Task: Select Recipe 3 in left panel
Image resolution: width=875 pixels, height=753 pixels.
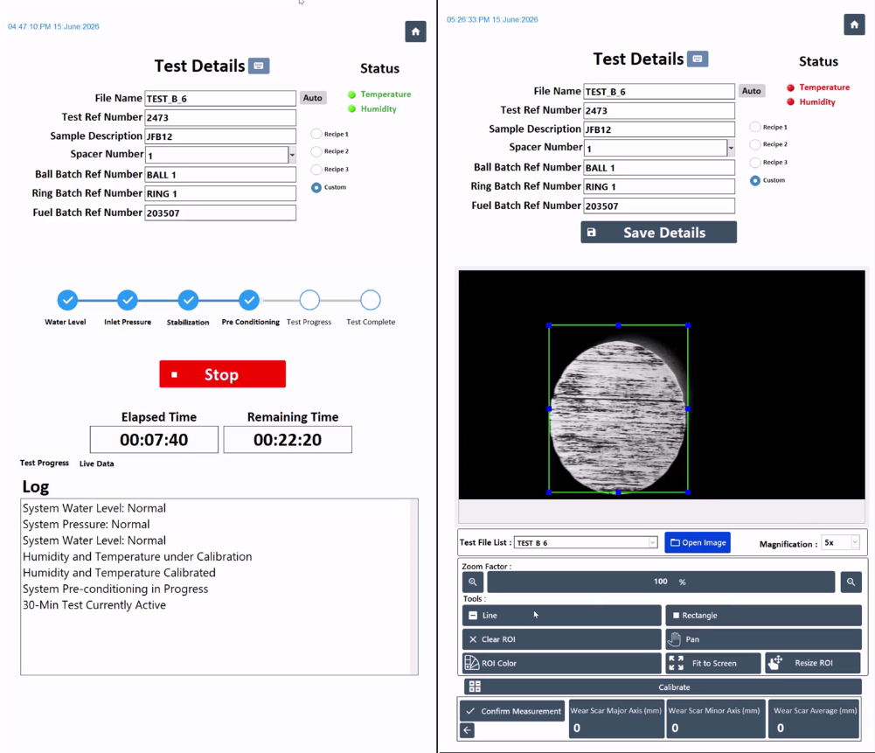Action: 316,169
